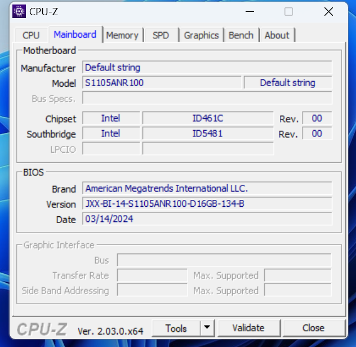Screen dimensions: 356x347
Task: Click the Close button at bottom
Action: 314,328
